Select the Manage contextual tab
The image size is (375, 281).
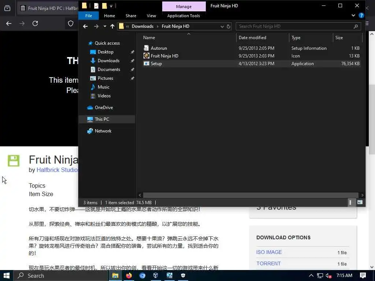point(184,7)
